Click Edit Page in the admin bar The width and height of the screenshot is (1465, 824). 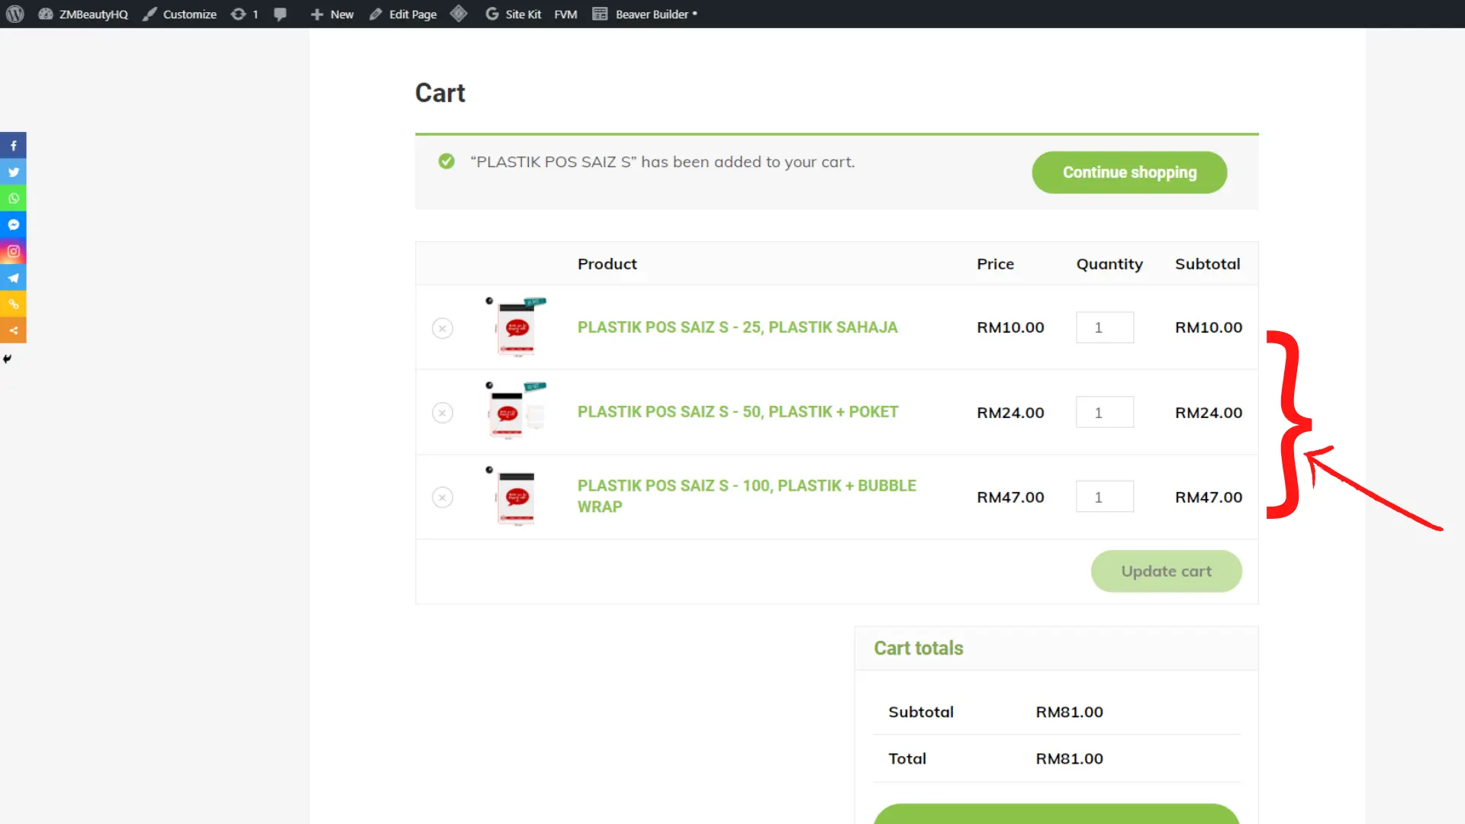[403, 14]
